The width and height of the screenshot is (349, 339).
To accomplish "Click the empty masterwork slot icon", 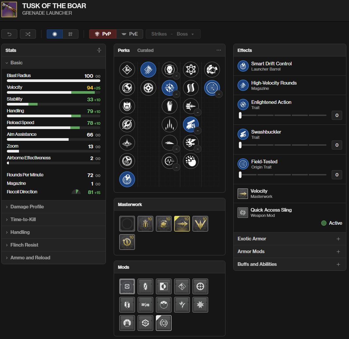I will coord(127,224).
